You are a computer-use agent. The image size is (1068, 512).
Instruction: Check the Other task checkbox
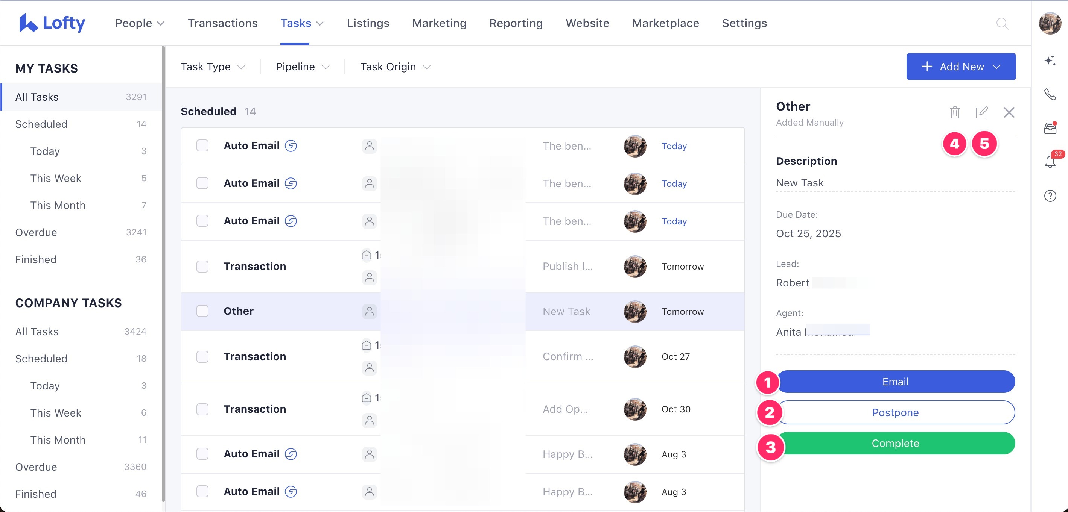202,311
